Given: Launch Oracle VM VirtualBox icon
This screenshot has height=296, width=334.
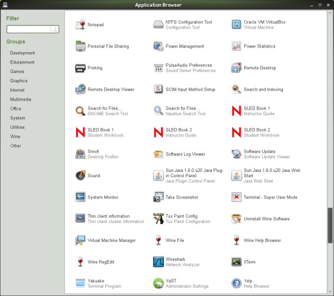Looking at the screenshot, I should click(x=236, y=24).
